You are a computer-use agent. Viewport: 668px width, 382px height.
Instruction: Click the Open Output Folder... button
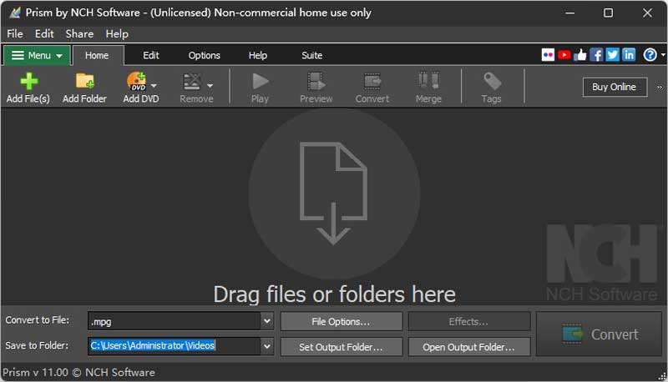[468, 347]
